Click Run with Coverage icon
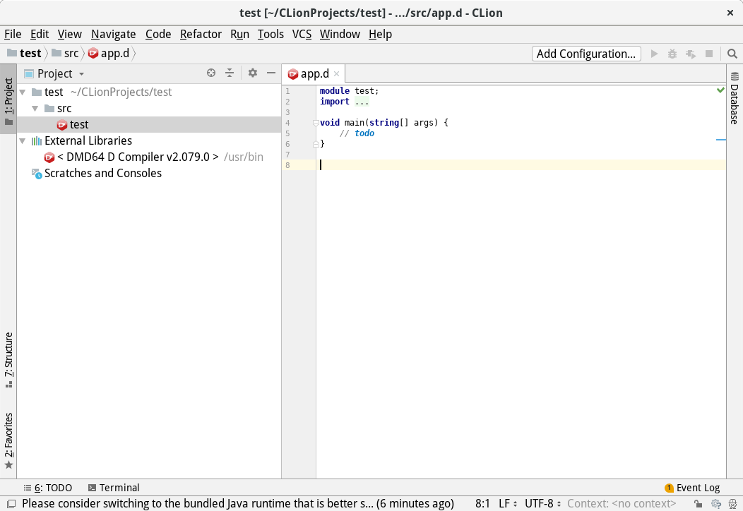743x511 pixels. click(691, 54)
